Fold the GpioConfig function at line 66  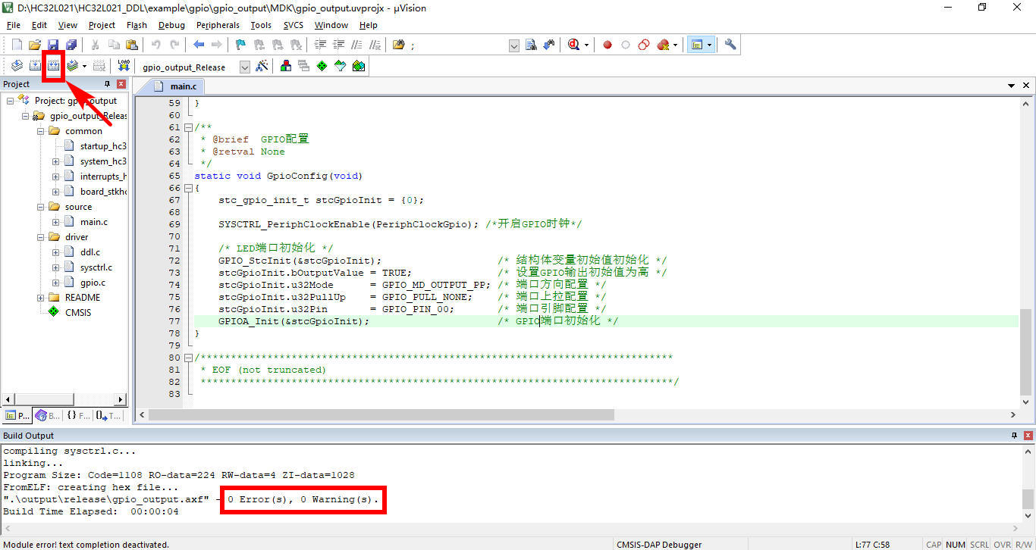pos(188,188)
